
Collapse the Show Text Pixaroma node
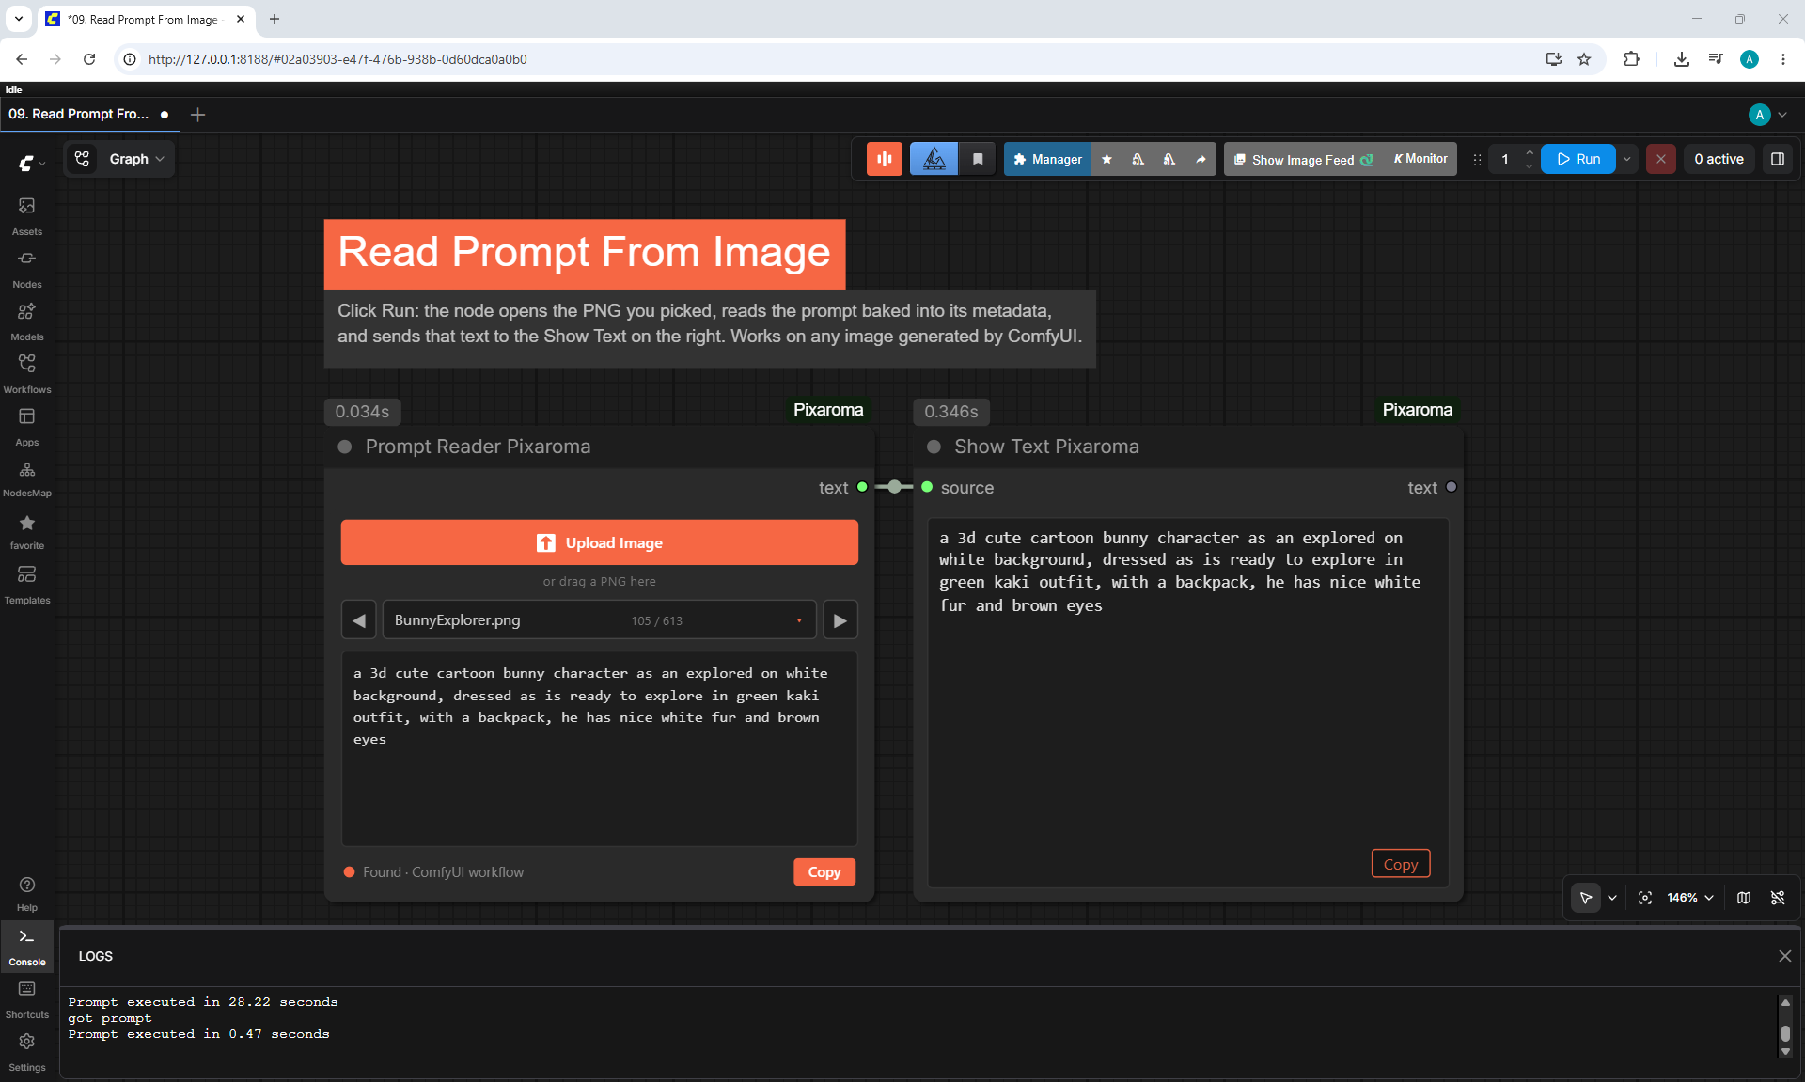(x=934, y=447)
